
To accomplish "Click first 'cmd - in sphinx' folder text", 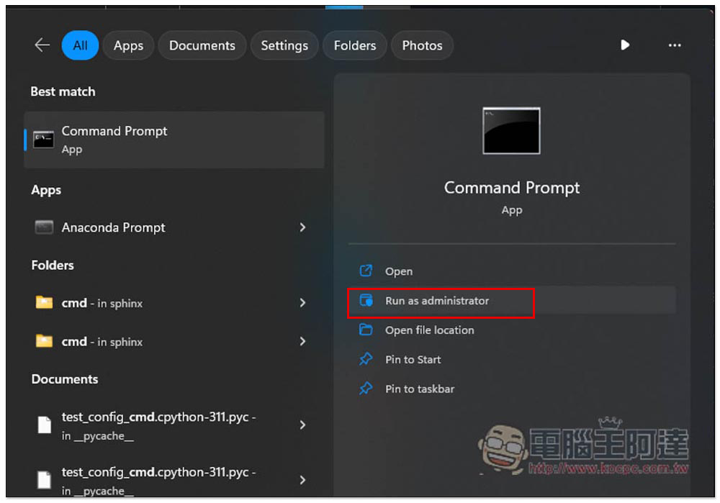I will [102, 303].
